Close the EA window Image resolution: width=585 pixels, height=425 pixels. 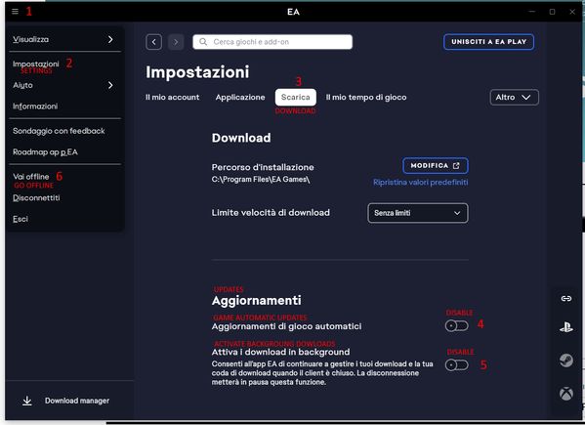click(572, 12)
